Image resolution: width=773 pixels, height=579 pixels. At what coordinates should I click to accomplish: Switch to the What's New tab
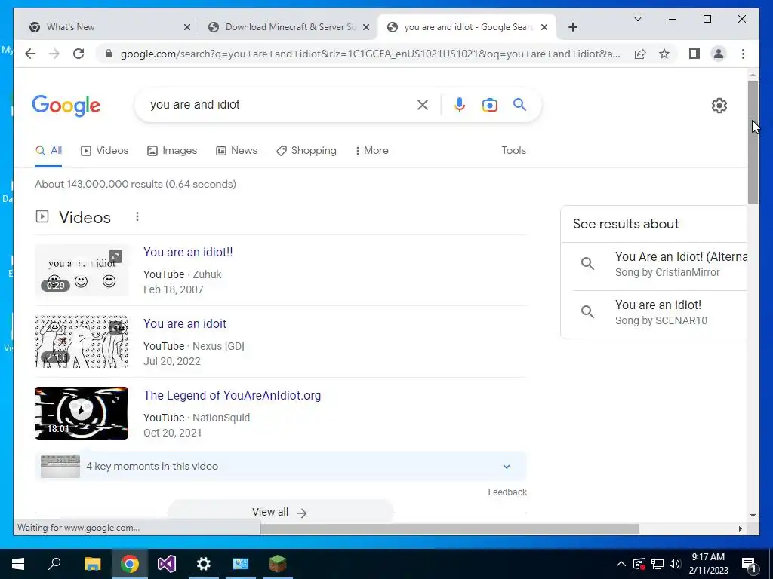pos(106,27)
